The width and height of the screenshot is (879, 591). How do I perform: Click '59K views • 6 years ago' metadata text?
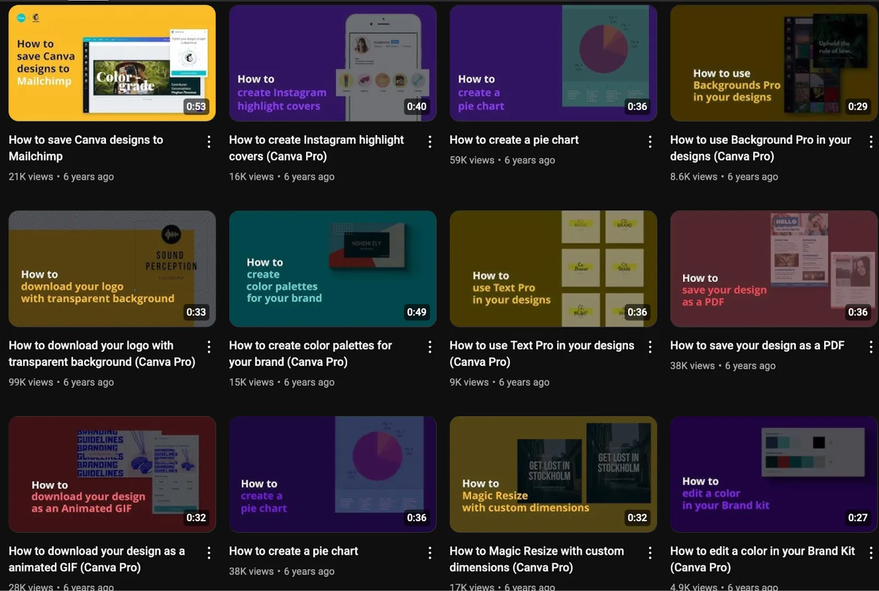pyautogui.click(x=502, y=160)
